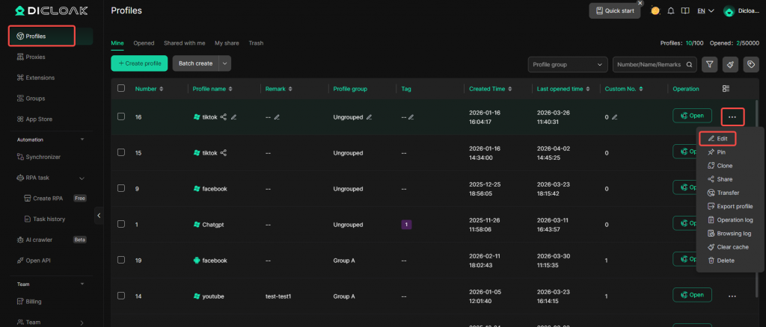Click the Number/Name/Remarks search field
This screenshot has width=766, height=327.
[648, 64]
